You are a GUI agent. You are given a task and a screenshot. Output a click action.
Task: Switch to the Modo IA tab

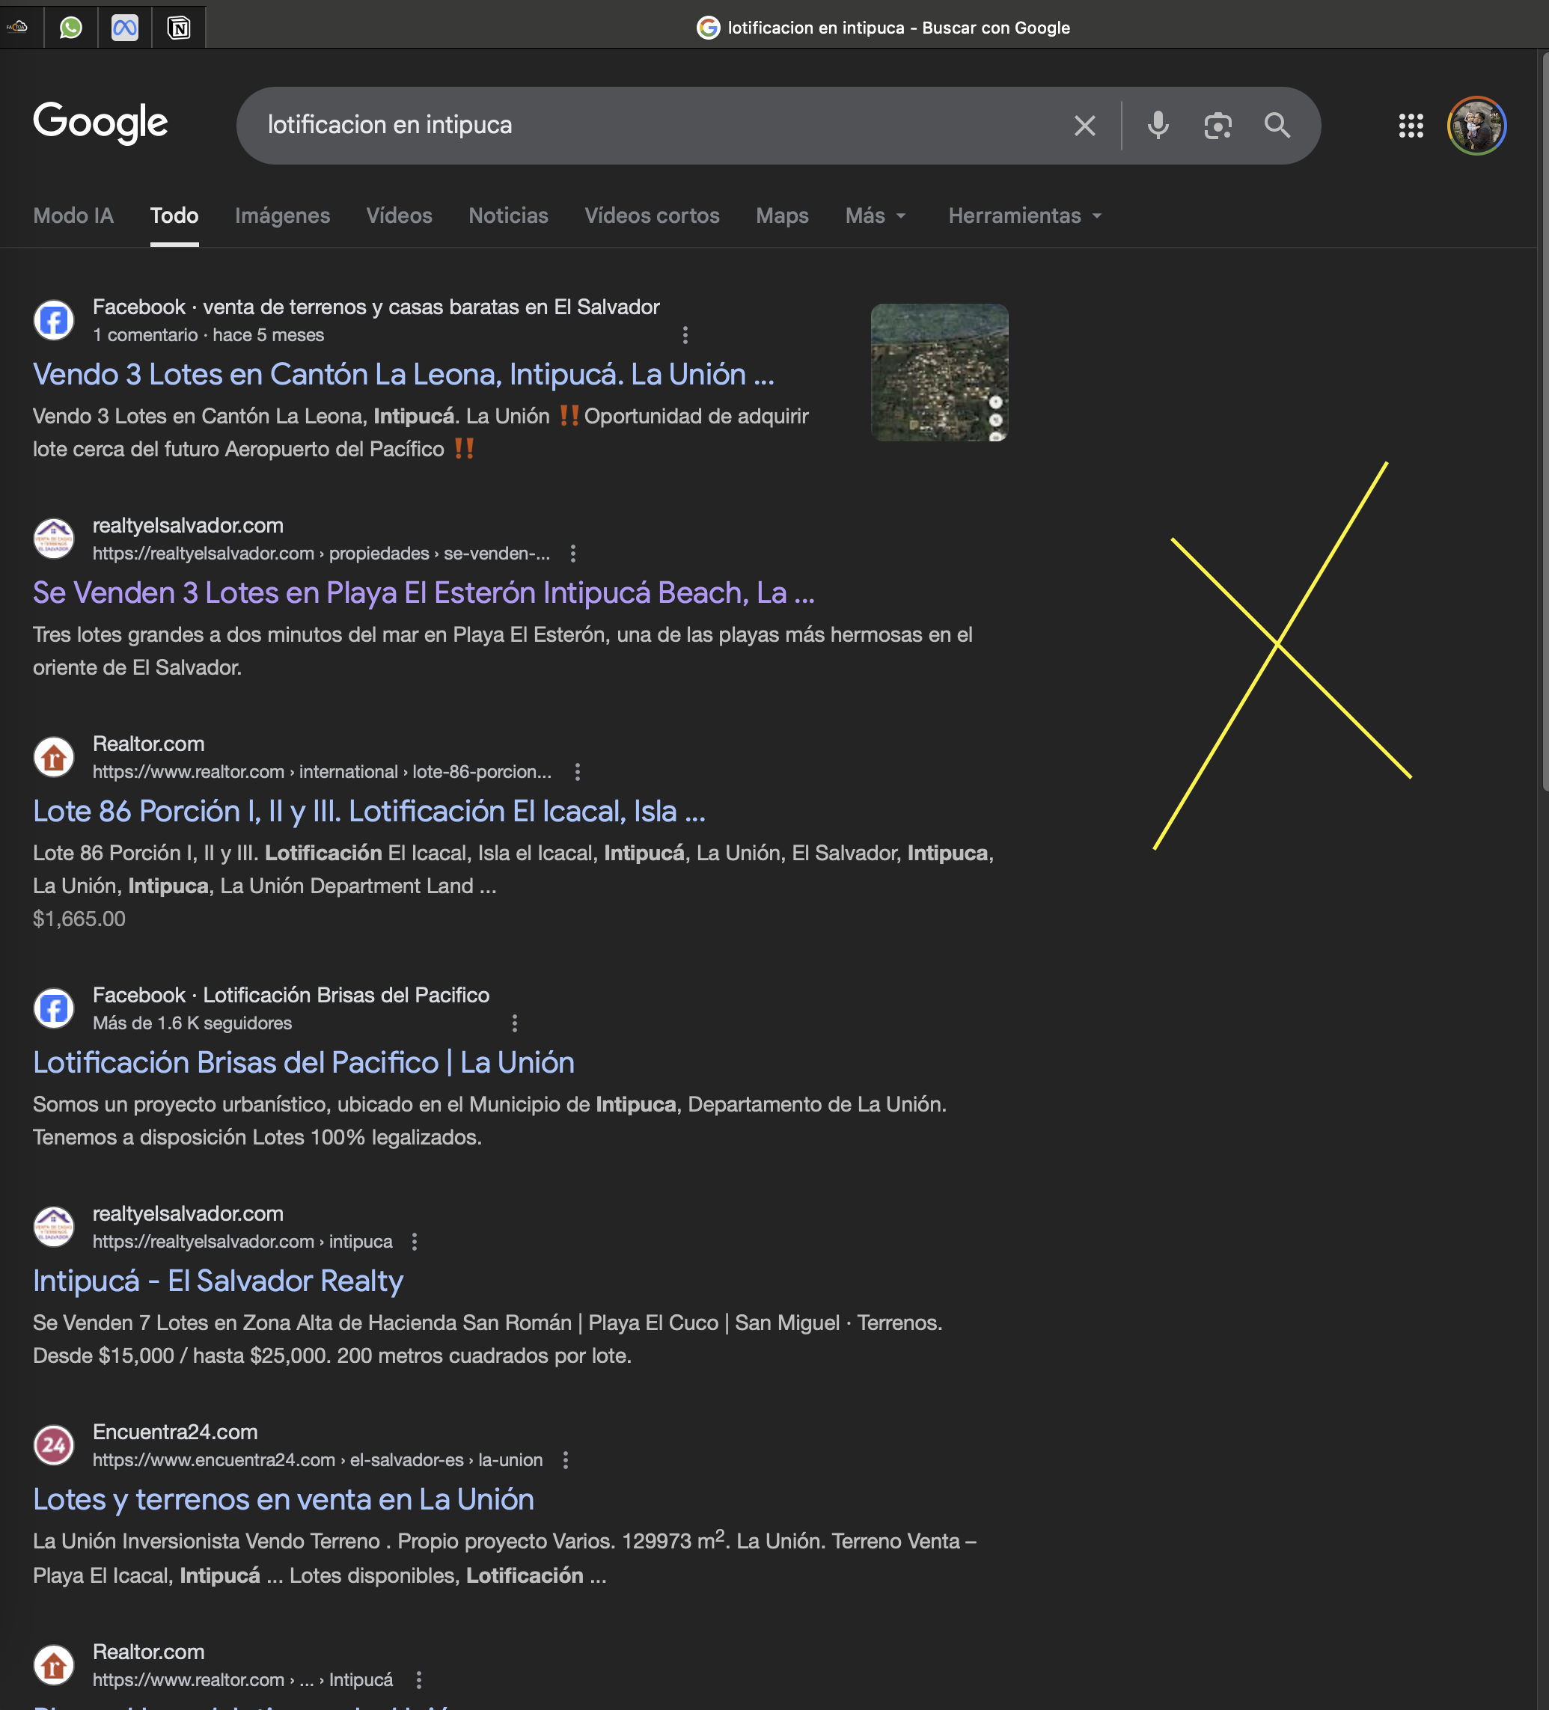73,215
